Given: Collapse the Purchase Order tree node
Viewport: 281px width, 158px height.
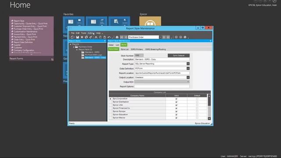Looking at the screenshot, I should click(x=74, y=47).
